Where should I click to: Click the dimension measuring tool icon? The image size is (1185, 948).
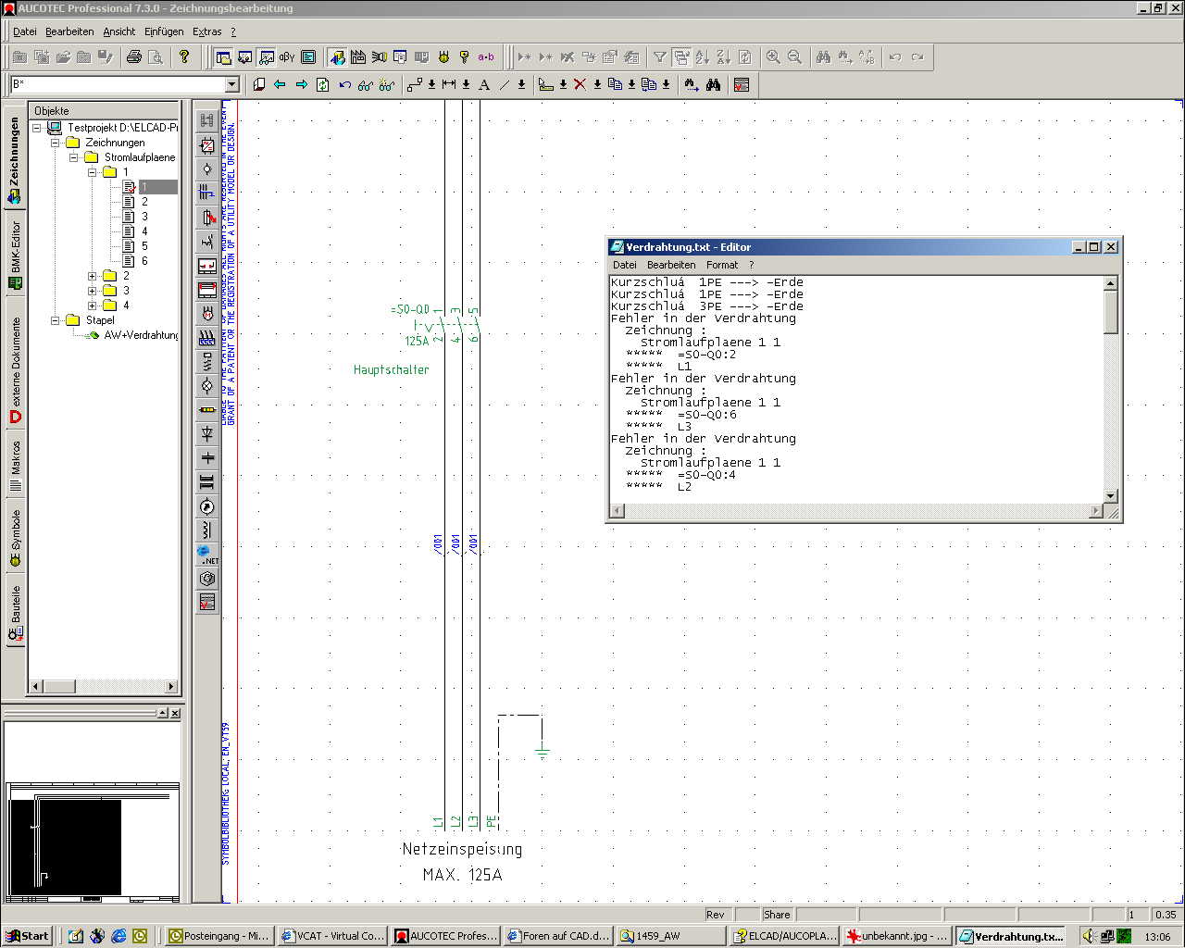click(x=449, y=85)
